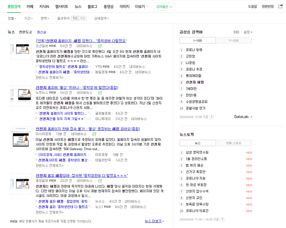This screenshot has height=228, width=286.
Task: Sort news by 관련도순
Action: click(25, 32)
